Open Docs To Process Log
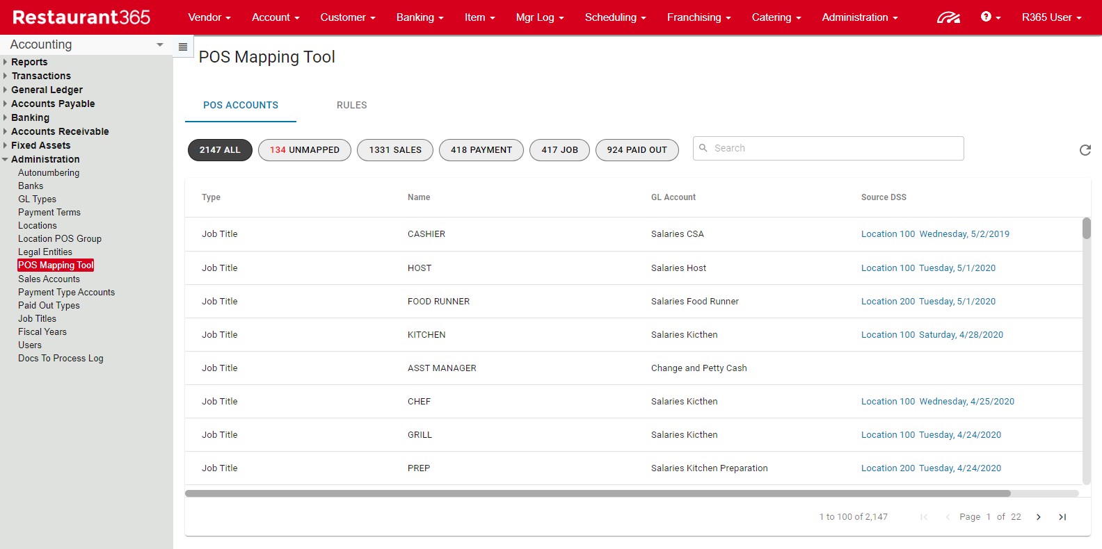This screenshot has height=549, width=1102. (x=61, y=359)
